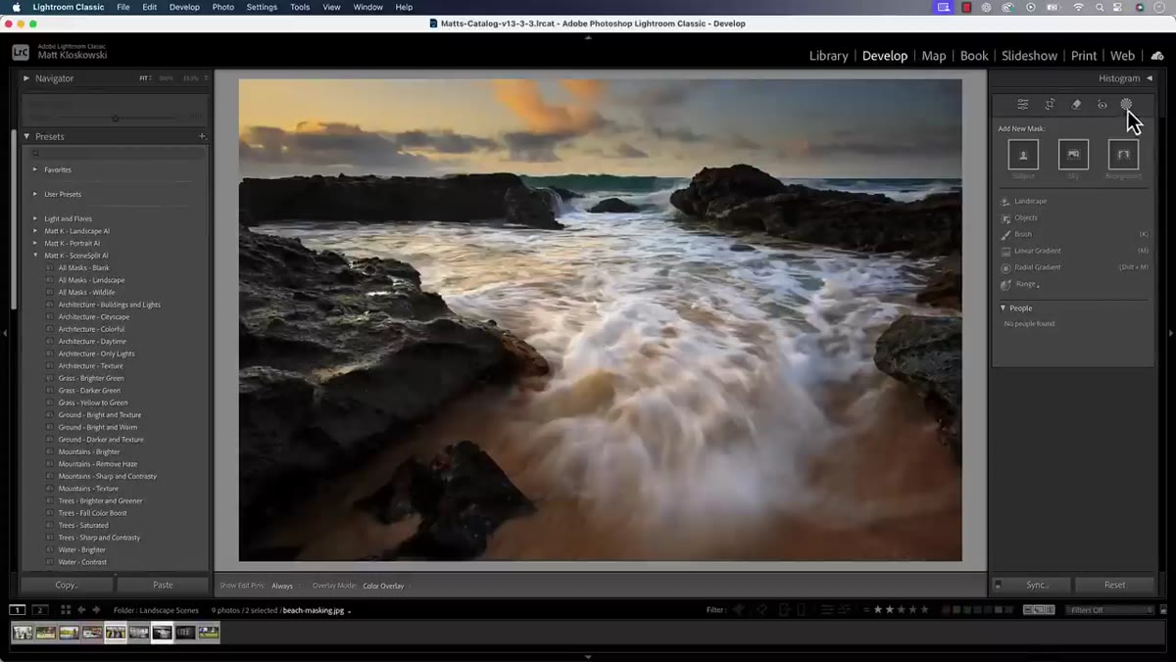Expand Light and Flares presets
This screenshot has width=1176, height=662.
(35, 218)
